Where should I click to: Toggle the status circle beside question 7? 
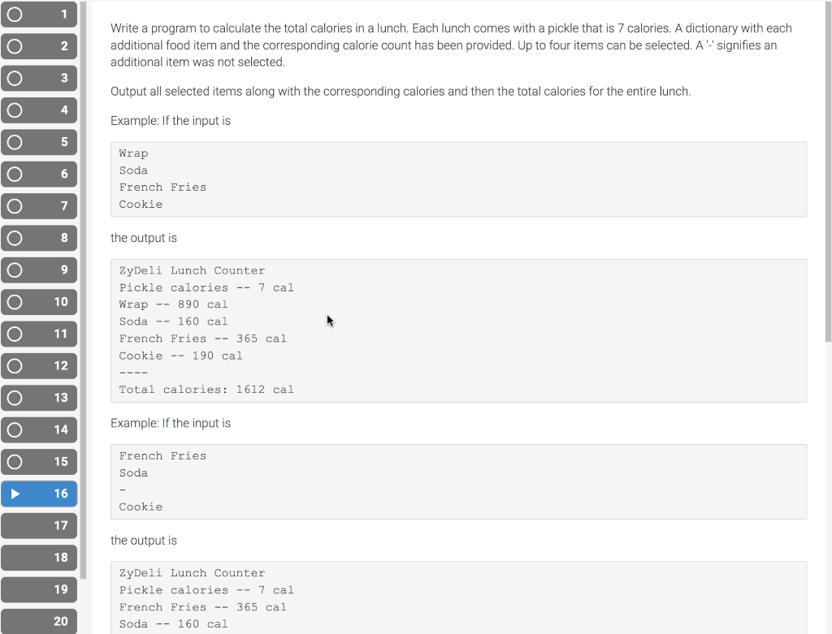point(14,206)
